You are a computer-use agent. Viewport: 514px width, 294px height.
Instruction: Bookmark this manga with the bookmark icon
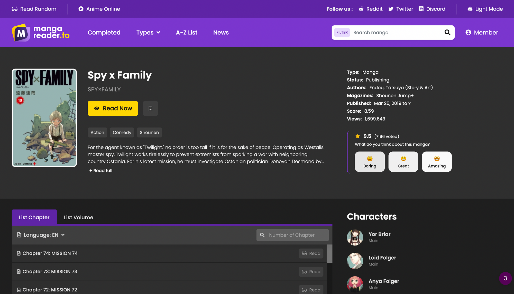click(151, 108)
